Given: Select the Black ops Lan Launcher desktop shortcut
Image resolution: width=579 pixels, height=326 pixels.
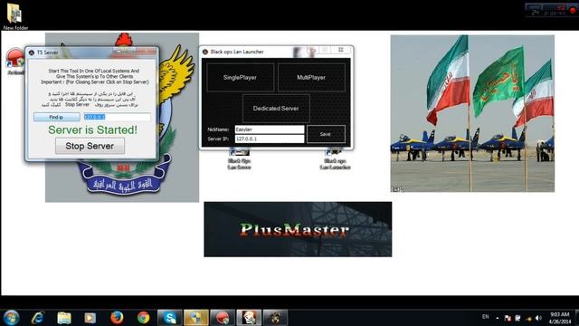Looking at the screenshot, I should (x=335, y=159).
